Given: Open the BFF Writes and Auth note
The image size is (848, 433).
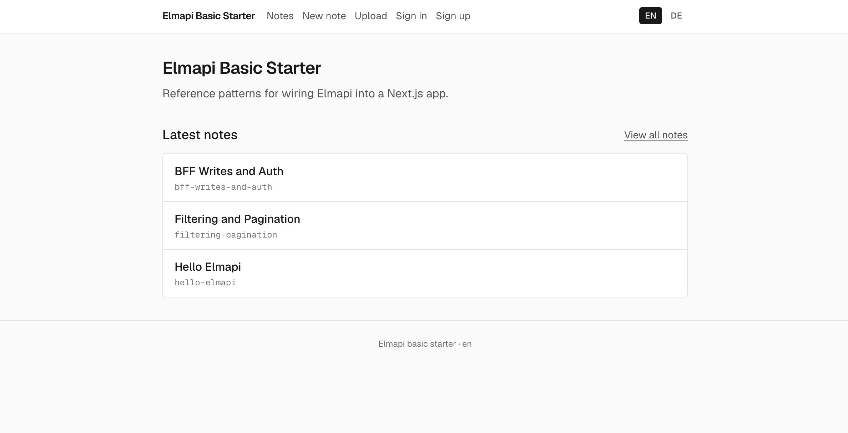Looking at the screenshot, I should click(x=425, y=178).
